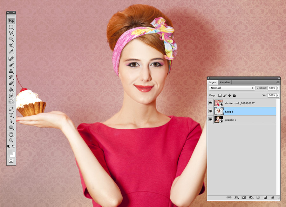Image resolution: width=286 pixels, height=207 pixels.
Task: Add a layer mask
Action: click(243, 197)
